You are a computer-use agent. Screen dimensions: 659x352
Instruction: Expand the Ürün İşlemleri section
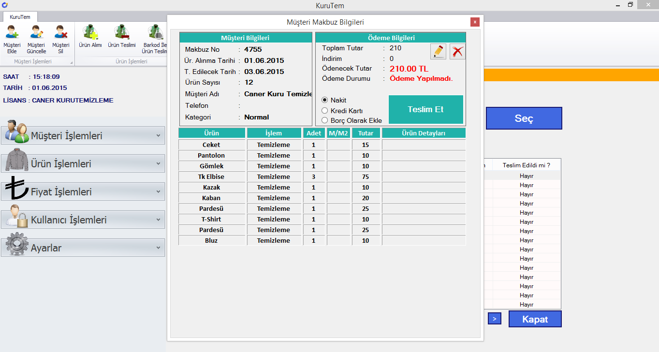83,164
